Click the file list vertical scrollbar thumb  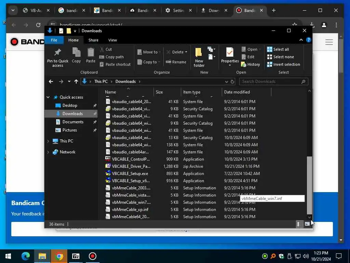(x=309, y=185)
